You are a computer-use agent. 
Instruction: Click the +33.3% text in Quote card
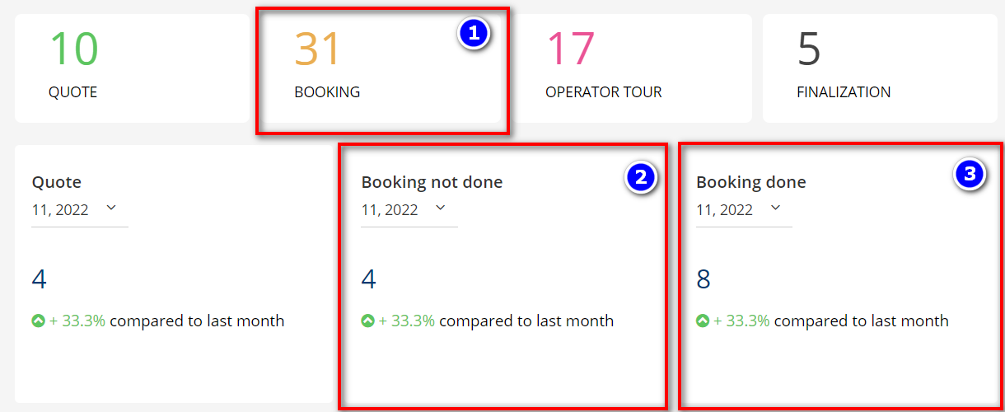tap(77, 321)
